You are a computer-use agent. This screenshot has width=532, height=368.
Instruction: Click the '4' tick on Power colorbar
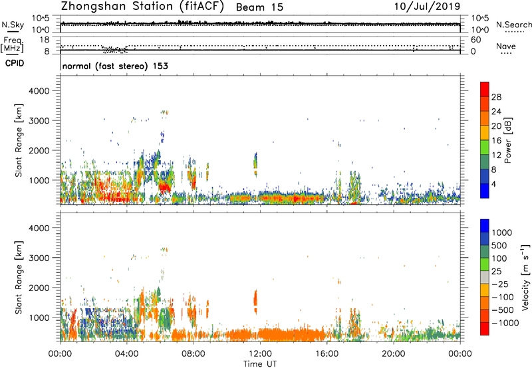tap(493, 184)
